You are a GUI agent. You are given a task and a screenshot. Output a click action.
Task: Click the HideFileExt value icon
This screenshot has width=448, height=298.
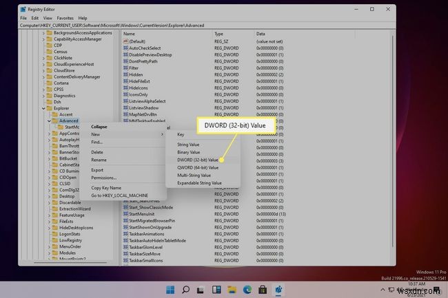125,81
